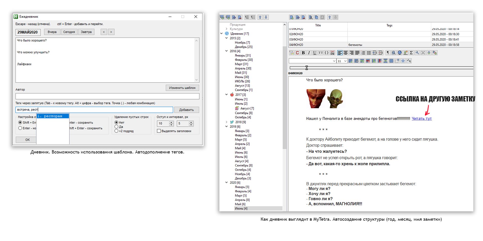Click the cut note scissors icon

(x=310, y=17)
